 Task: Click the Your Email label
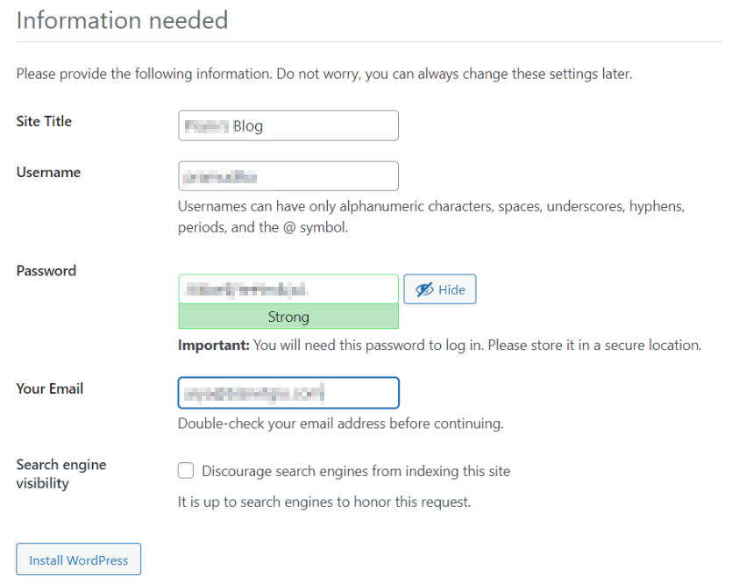tap(50, 388)
